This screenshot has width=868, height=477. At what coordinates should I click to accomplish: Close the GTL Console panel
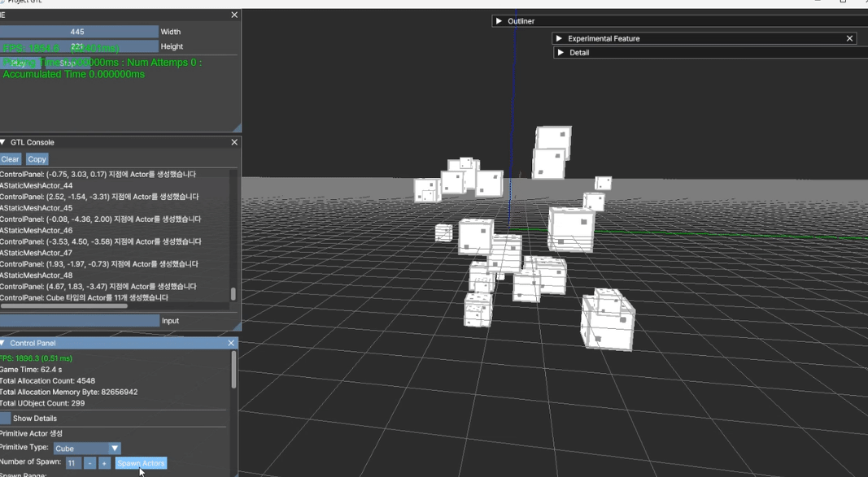(x=234, y=142)
